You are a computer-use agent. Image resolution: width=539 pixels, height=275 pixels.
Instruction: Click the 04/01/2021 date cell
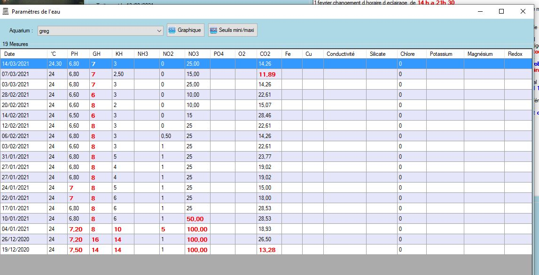[x=23, y=229]
